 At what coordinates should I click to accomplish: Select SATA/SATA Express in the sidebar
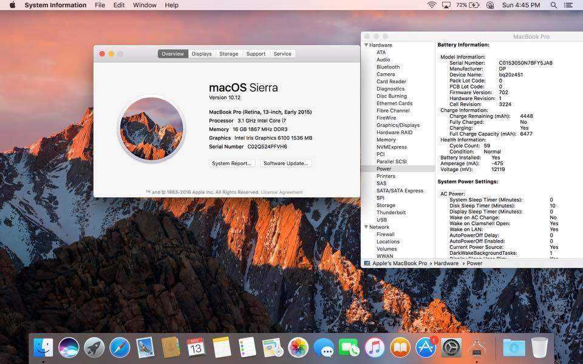pos(400,190)
